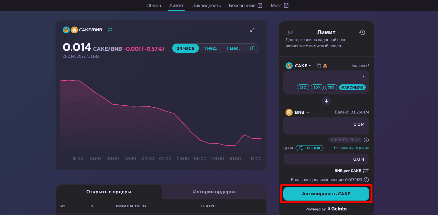Screen dimensions: 438x215
Task: Switch to the История ордеров tab
Action: point(214,192)
